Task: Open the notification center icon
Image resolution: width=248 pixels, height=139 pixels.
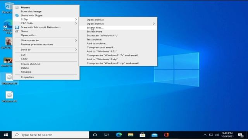Action: pyautogui.click(x=241, y=135)
